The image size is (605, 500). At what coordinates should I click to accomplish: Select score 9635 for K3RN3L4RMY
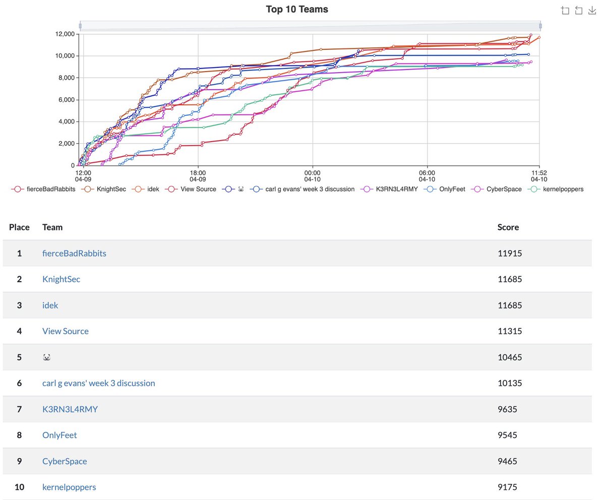coord(507,409)
